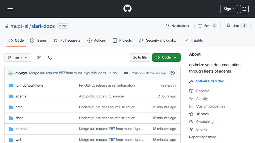255x143 pixels.
Task: Open the Readme link
Action: pos(203,91)
